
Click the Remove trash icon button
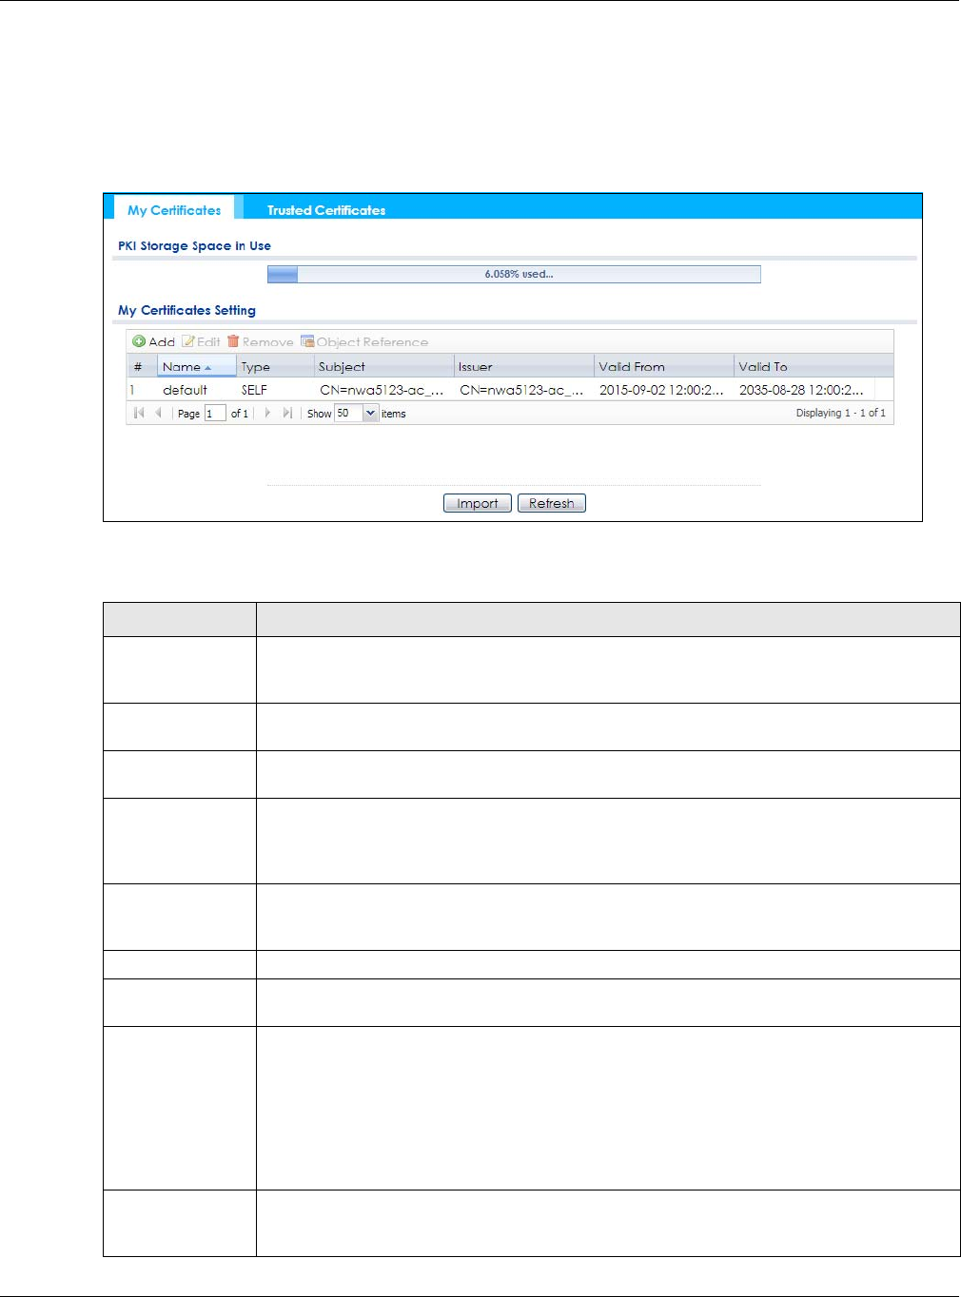260,341
